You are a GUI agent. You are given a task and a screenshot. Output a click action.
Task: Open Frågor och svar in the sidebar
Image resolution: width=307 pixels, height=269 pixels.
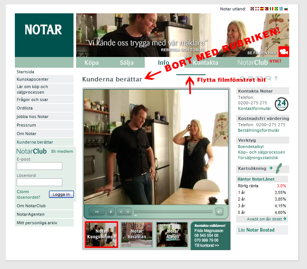[32, 100]
